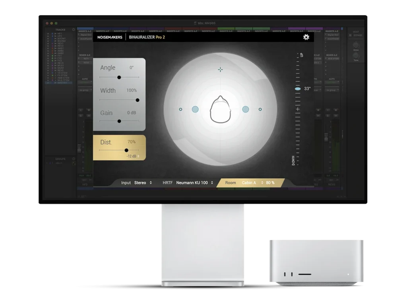Adjust the elevation slider showing 33 degrees

297,89
